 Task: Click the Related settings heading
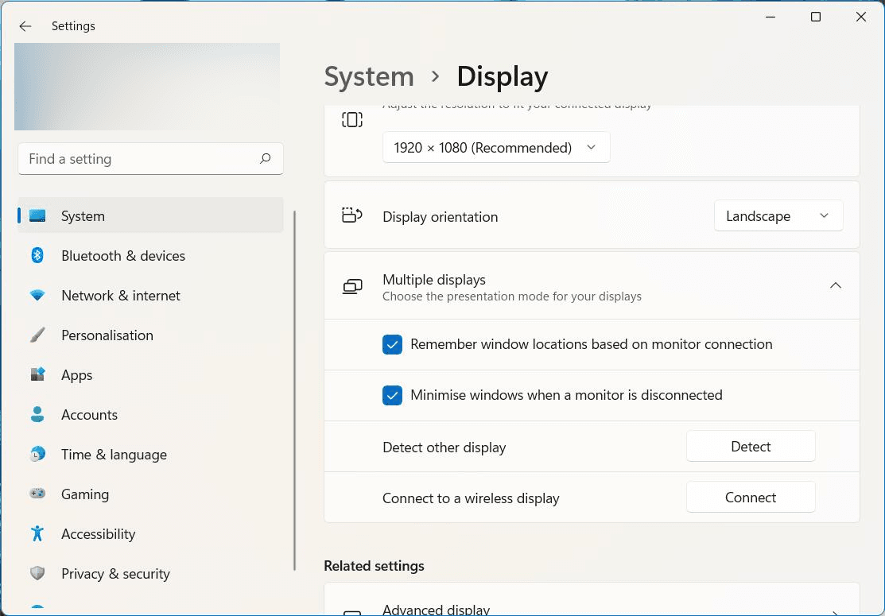pyautogui.click(x=375, y=566)
